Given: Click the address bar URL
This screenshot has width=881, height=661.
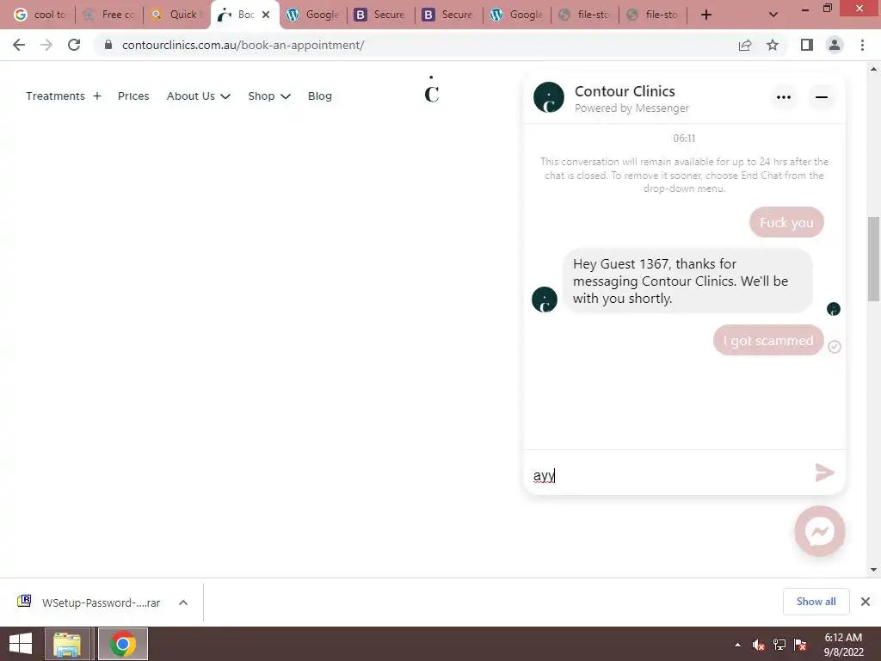Looking at the screenshot, I should pos(243,45).
